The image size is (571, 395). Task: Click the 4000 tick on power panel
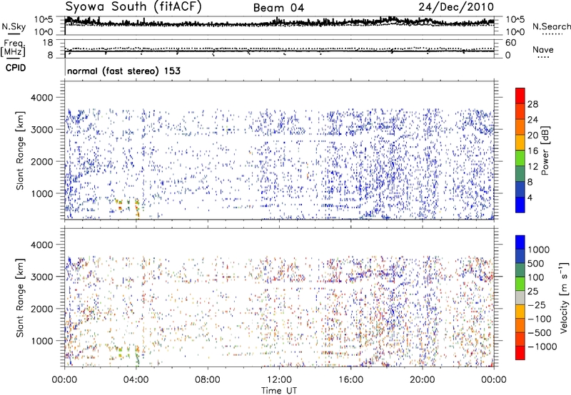(42, 98)
